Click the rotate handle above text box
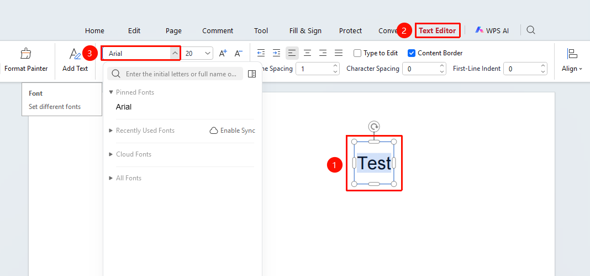 pos(373,127)
